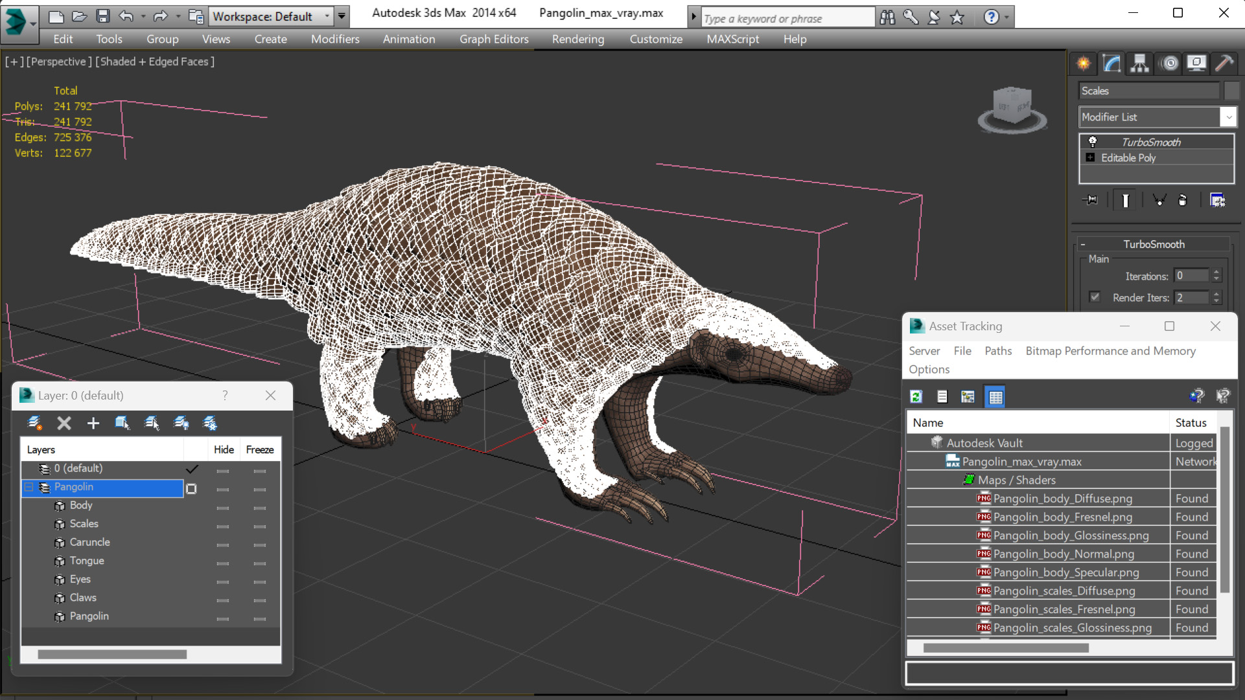
Task: Expand the search field arrow
Action: click(693, 17)
